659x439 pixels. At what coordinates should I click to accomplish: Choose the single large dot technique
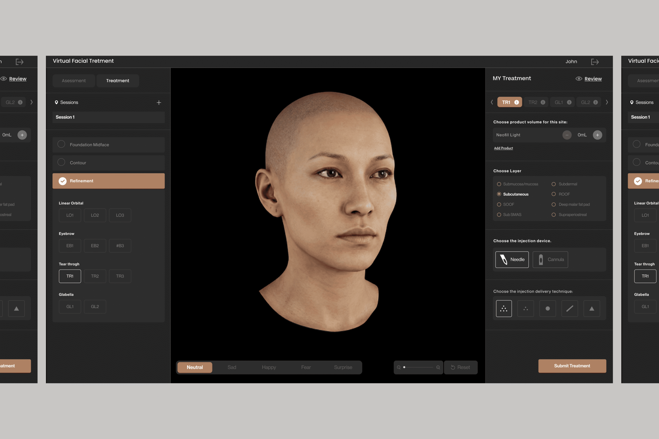548,308
